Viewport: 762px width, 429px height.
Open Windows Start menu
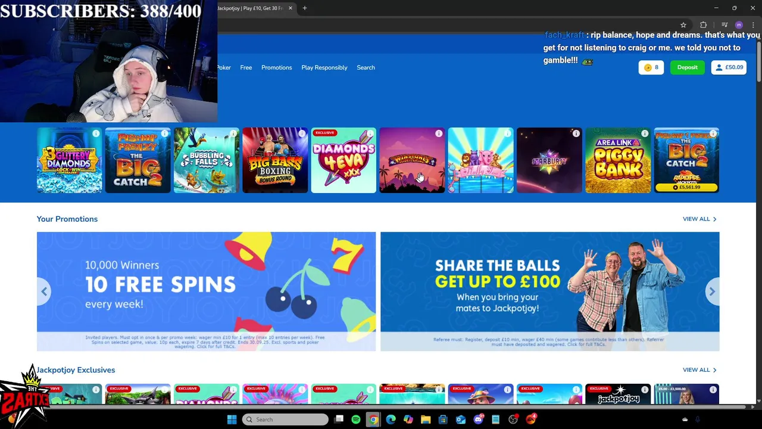point(232,419)
